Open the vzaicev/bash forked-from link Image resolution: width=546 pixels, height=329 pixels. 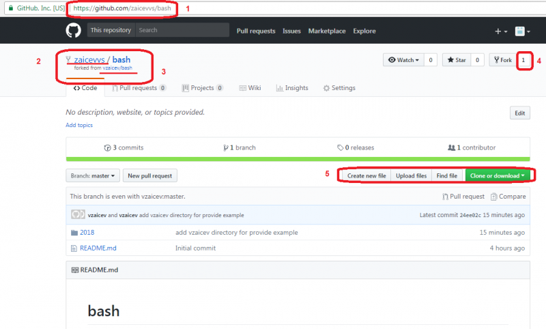pos(117,69)
